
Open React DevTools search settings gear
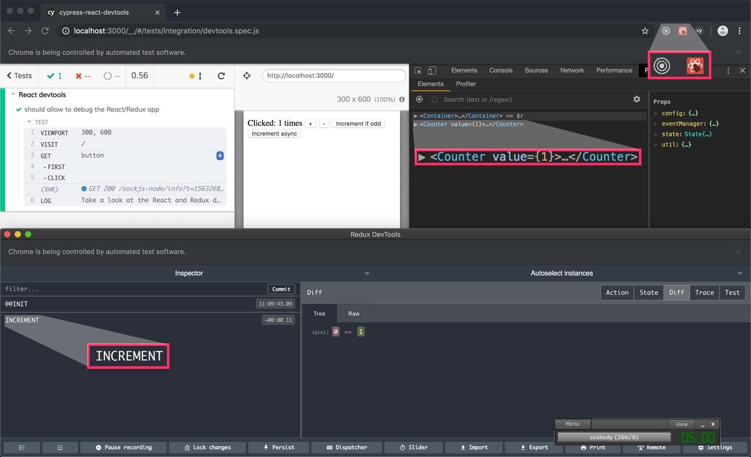(x=636, y=99)
